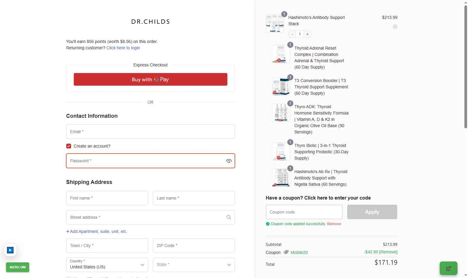
Task: Click the Mobile20 coupon code text
Action: click(x=299, y=252)
